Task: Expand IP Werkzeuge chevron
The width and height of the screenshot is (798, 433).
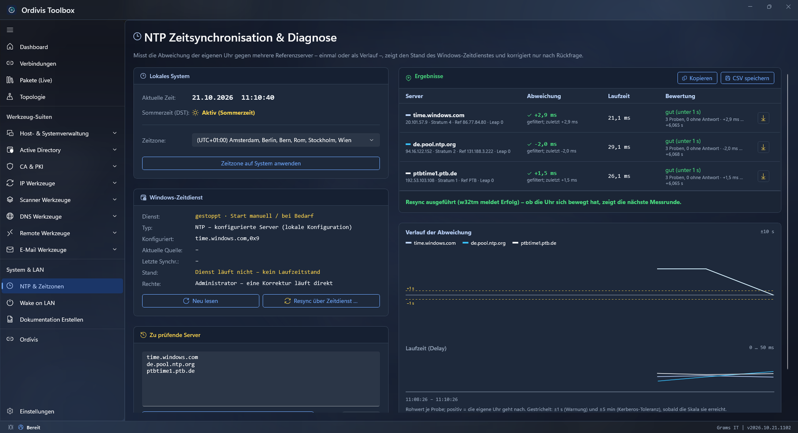Action: 115,183
